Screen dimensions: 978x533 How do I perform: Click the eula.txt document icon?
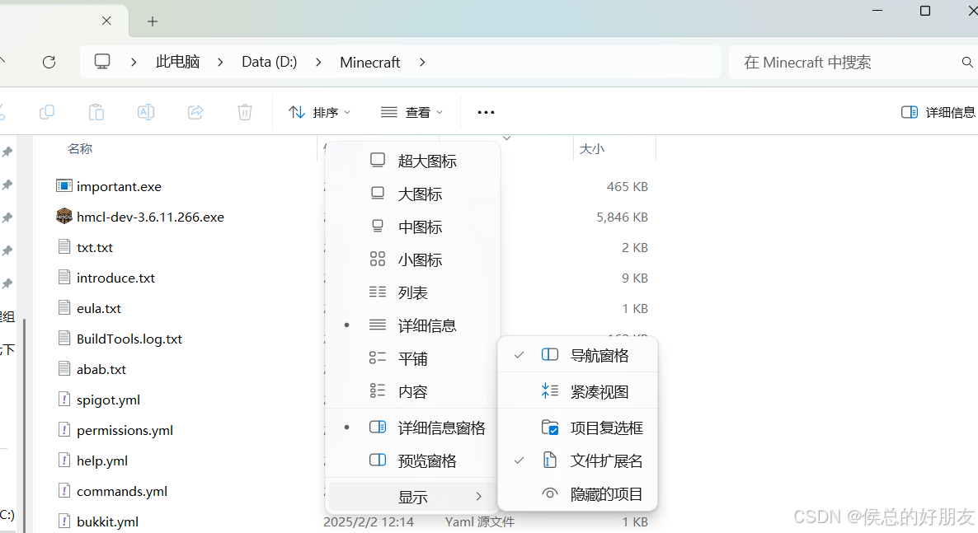[63, 308]
